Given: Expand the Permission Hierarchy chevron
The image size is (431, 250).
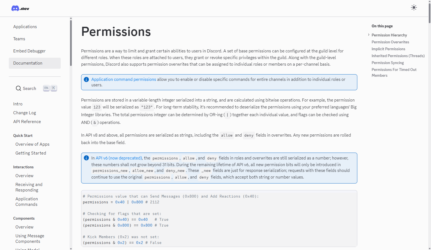Looking at the screenshot, I should [x=369, y=35].
